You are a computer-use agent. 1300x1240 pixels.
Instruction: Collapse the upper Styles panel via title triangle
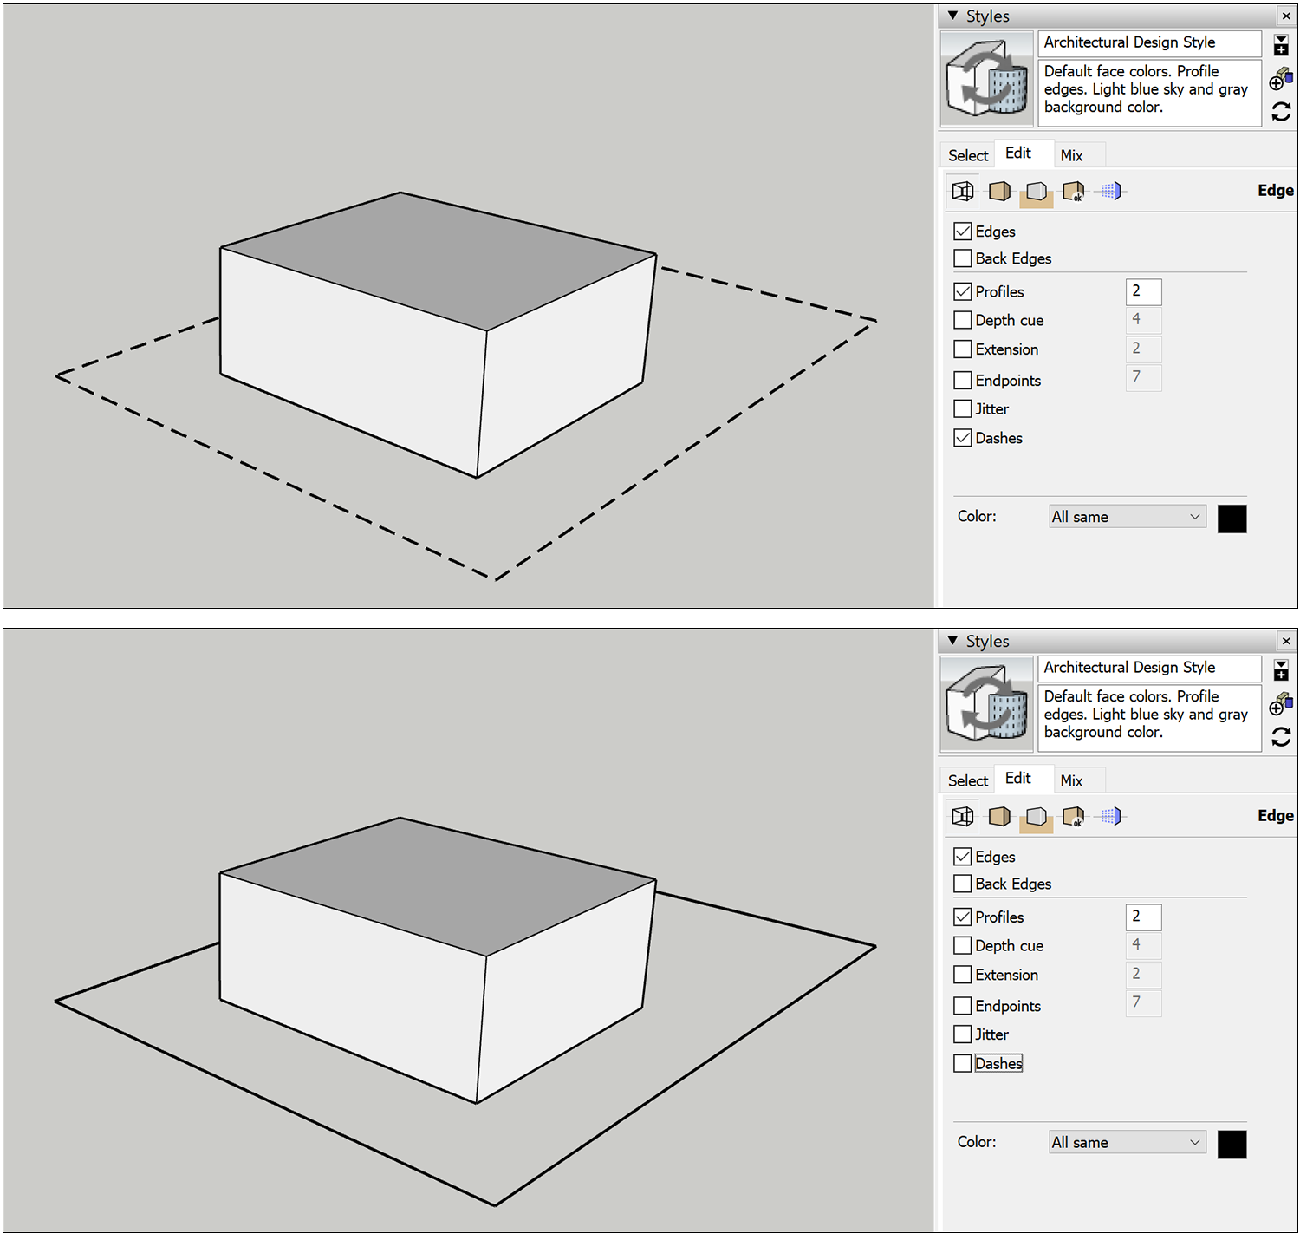tap(953, 16)
